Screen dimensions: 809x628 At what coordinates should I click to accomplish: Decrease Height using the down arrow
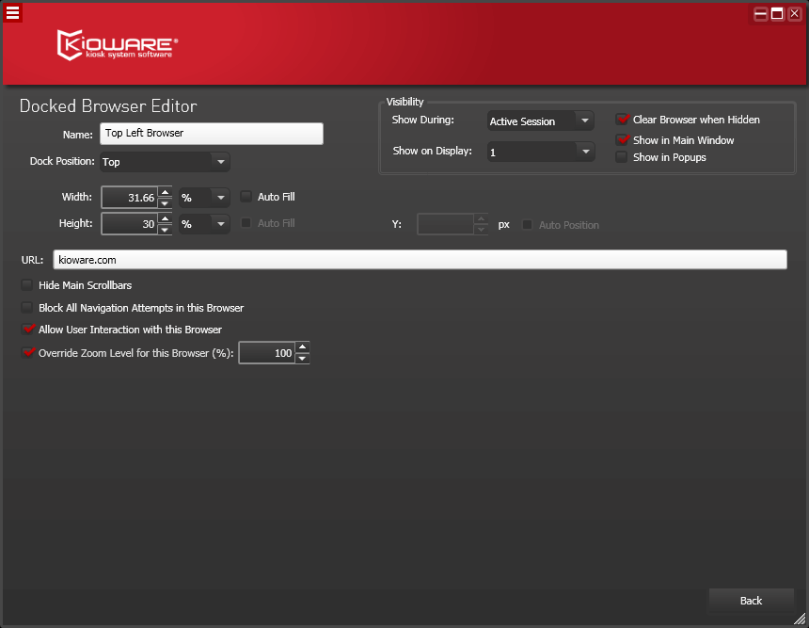coord(165,230)
